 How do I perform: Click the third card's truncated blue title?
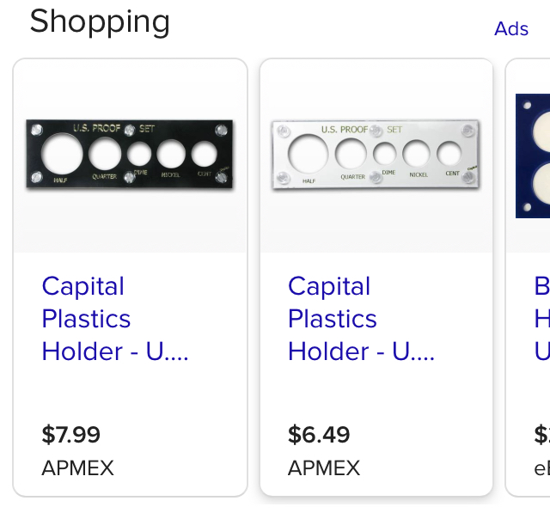542,319
